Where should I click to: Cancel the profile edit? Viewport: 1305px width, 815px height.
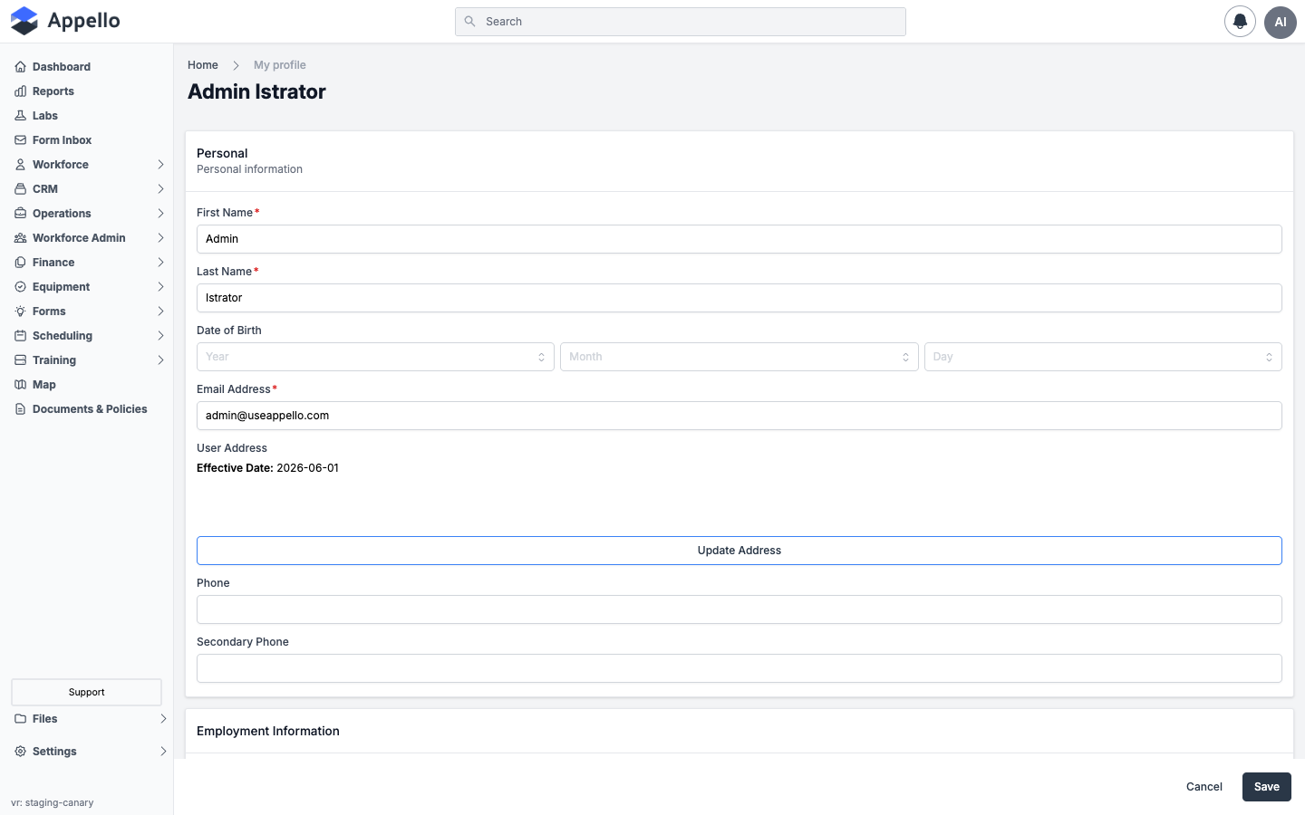tap(1204, 787)
